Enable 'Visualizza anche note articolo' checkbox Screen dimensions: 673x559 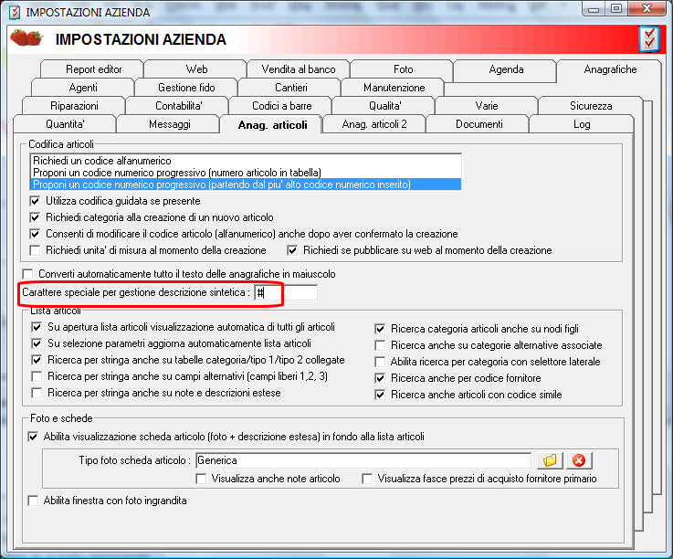click(201, 479)
